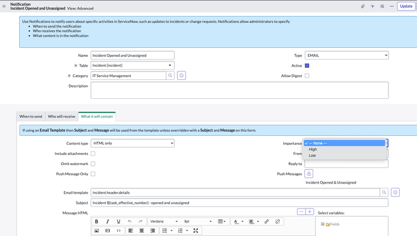
Task: Click into the Description text area
Action: (240, 91)
